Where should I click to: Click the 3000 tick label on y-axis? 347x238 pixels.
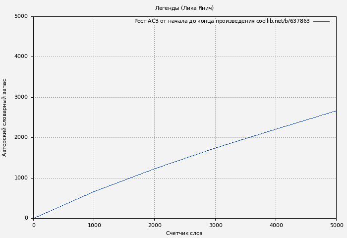tap(21, 97)
